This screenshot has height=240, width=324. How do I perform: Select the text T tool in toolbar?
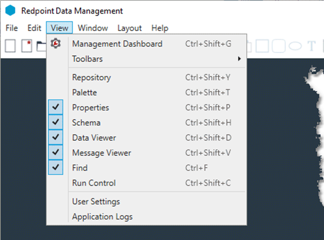pos(312,46)
